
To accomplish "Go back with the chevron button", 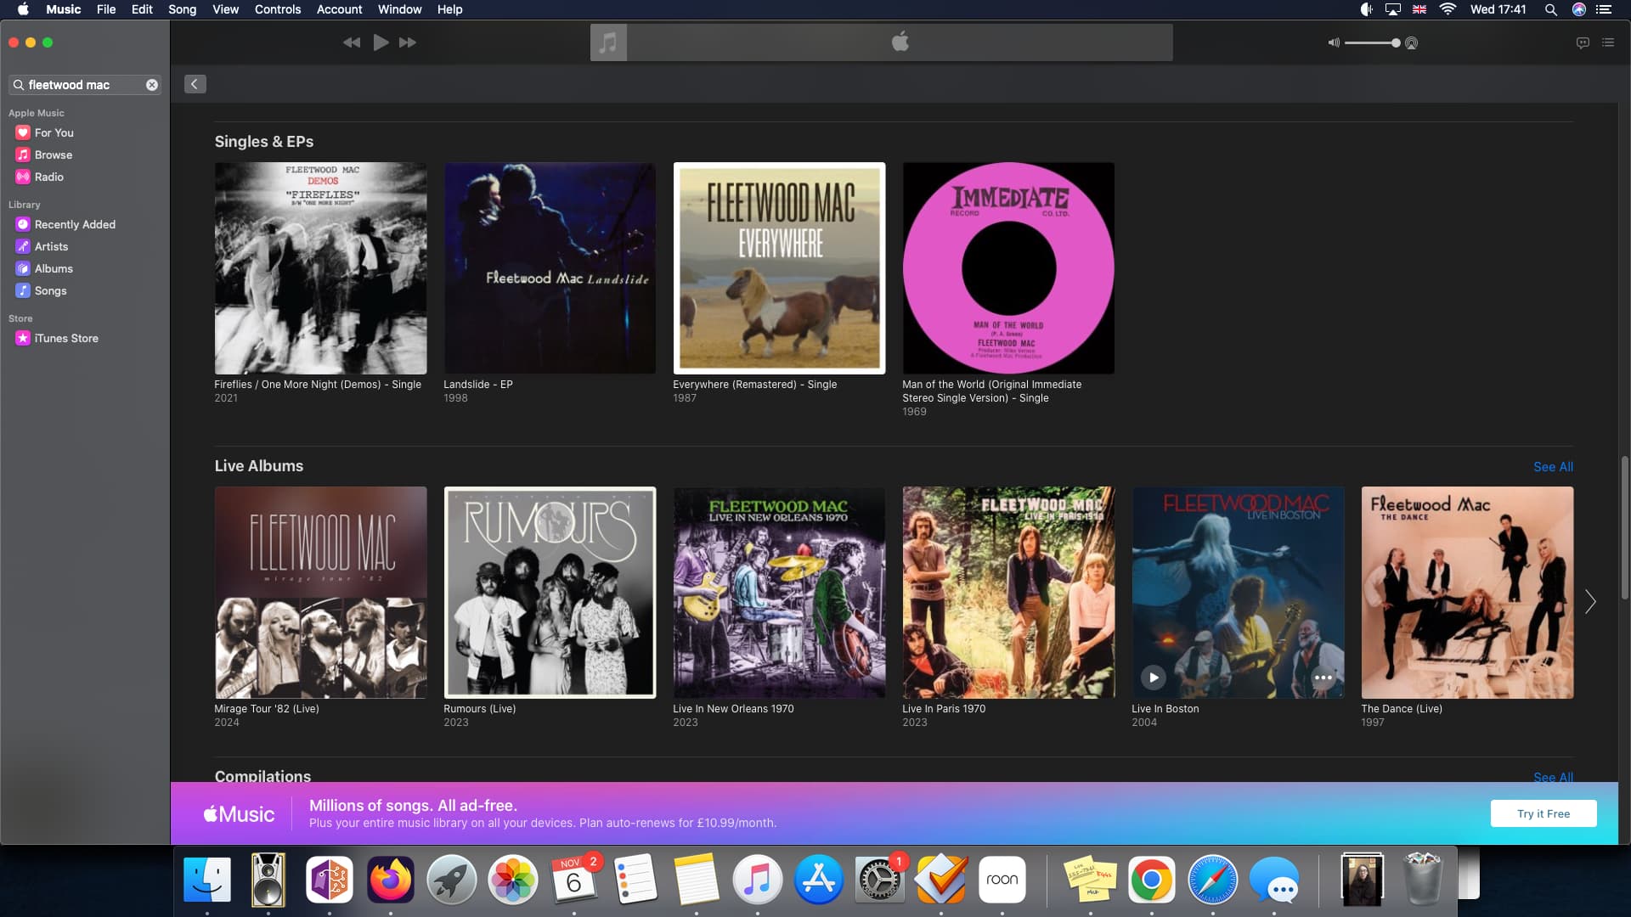I will click(195, 84).
